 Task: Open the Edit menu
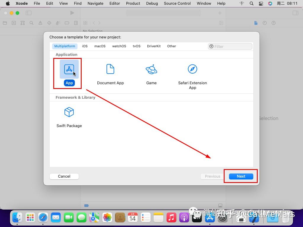[x=49, y=4]
